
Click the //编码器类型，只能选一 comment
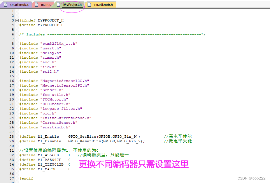click(x=103, y=155)
